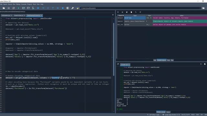Click the conda environment status bar entry
This screenshot has height=116, width=207.
click(x=171, y=115)
